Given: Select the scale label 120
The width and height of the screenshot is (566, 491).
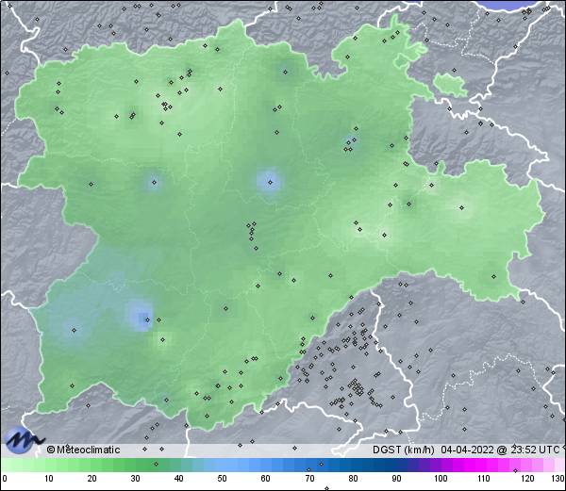Looking at the screenshot, I should 527,479.
